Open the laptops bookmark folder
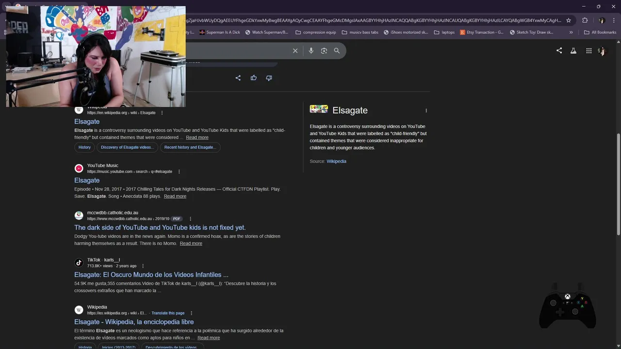Viewport: 621px width, 349px height. [x=444, y=32]
